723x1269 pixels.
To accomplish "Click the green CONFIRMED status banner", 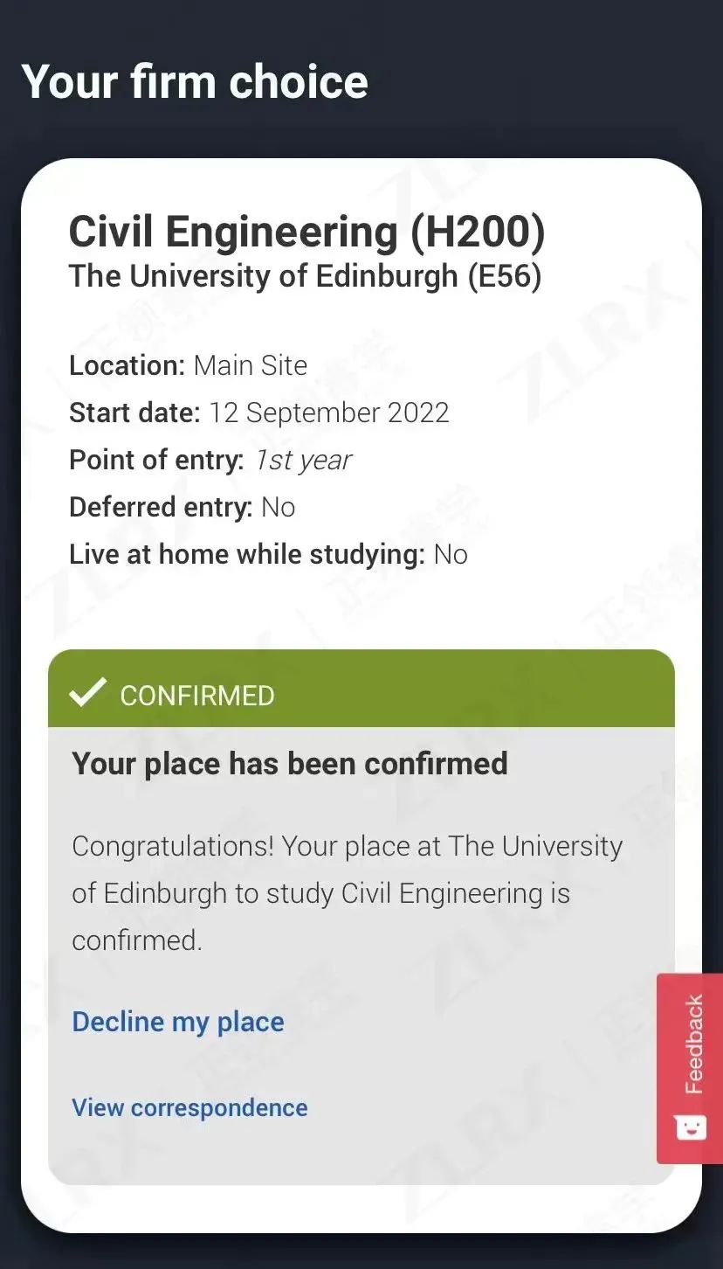I will click(x=361, y=689).
